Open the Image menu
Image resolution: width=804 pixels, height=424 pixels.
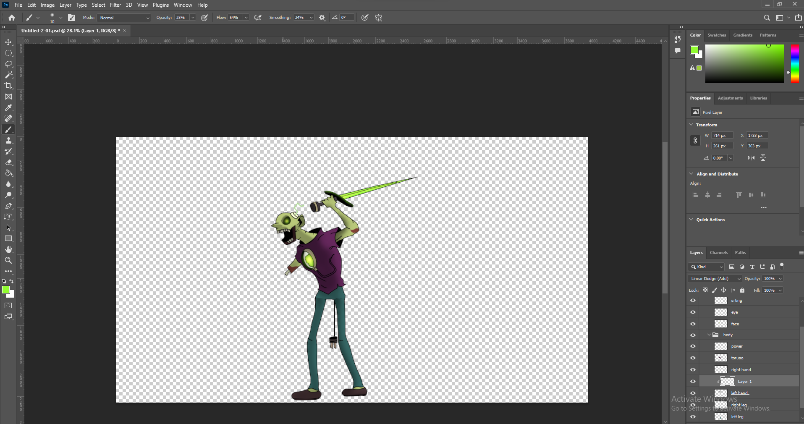click(47, 5)
